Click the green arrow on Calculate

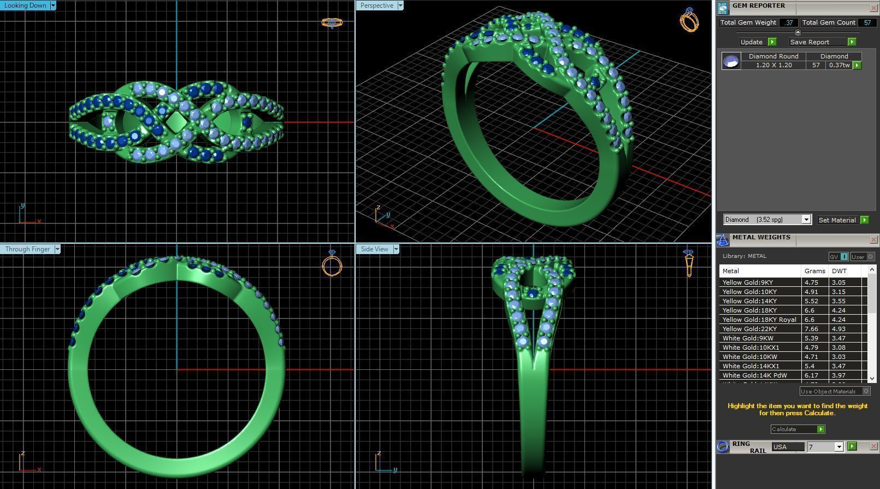click(x=820, y=429)
